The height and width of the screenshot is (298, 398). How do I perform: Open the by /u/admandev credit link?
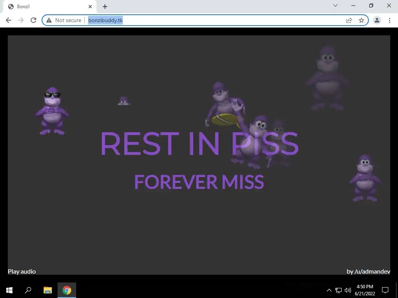tap(368, 271)
